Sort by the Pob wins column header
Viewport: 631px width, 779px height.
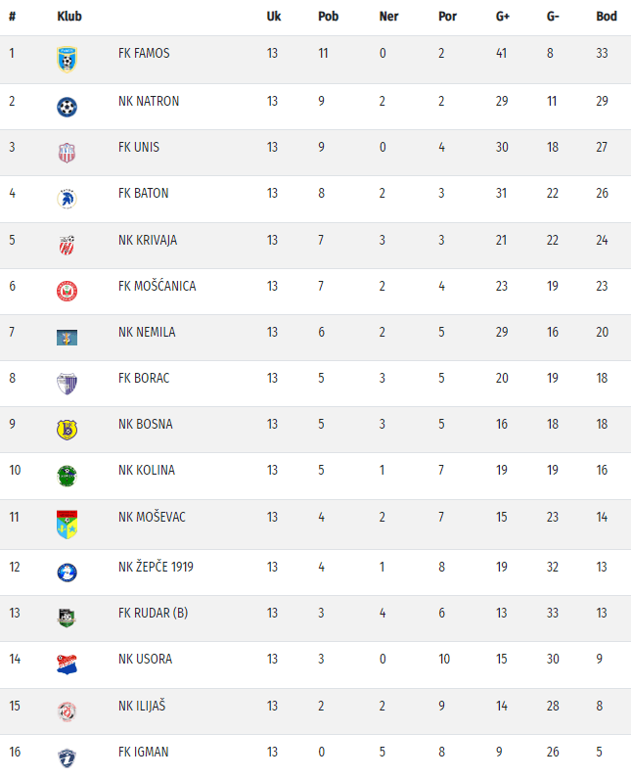(x=328, y=17)
